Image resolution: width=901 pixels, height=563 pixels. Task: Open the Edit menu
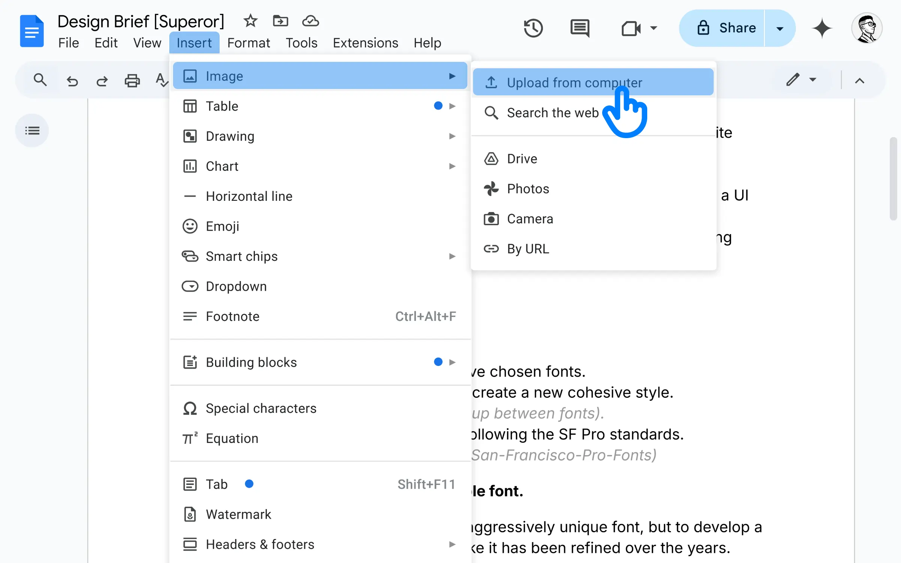pos(106,43)
